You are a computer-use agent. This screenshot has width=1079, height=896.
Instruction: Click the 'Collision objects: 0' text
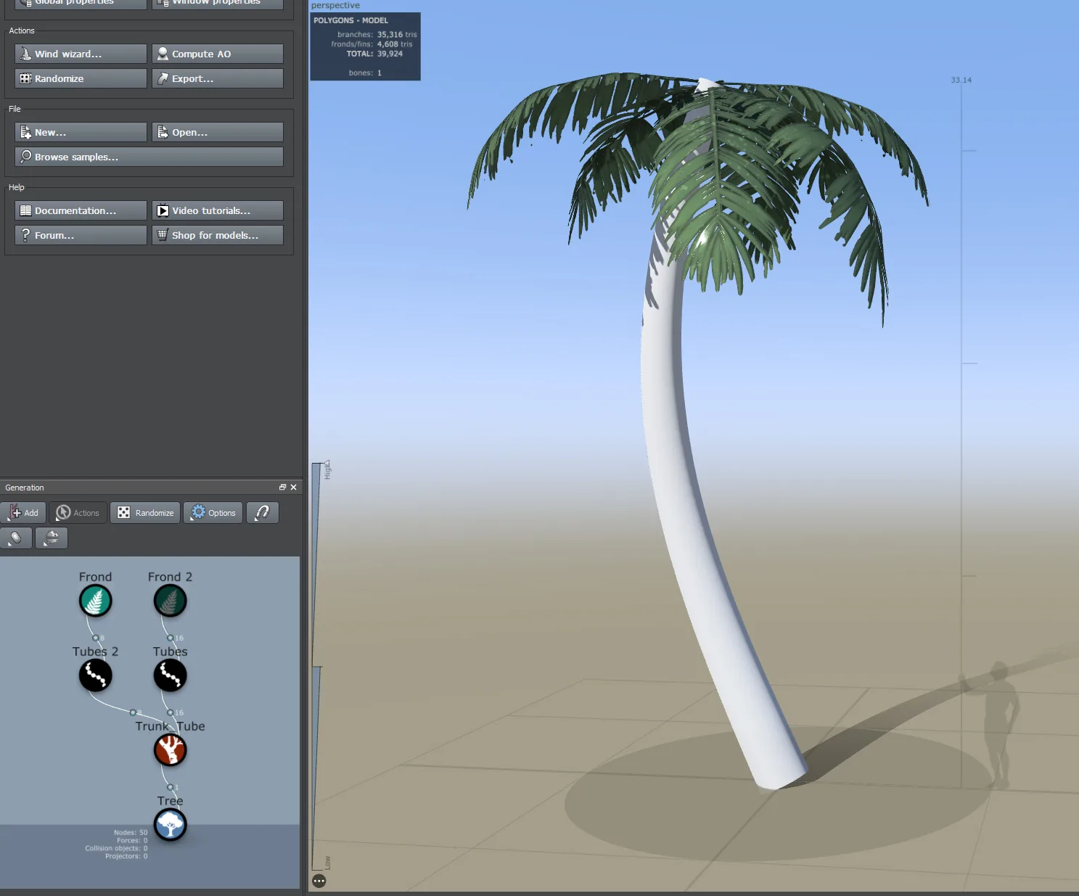116,848
